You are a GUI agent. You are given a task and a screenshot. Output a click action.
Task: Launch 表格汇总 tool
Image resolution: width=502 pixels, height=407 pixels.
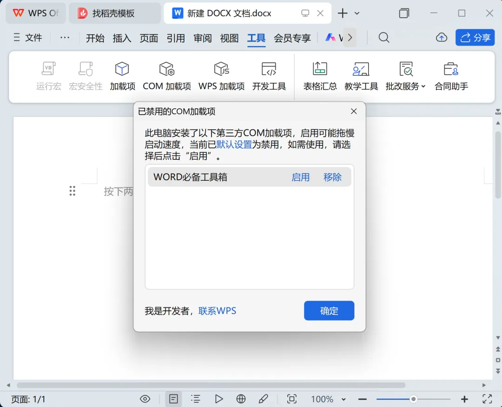[320, 76]
